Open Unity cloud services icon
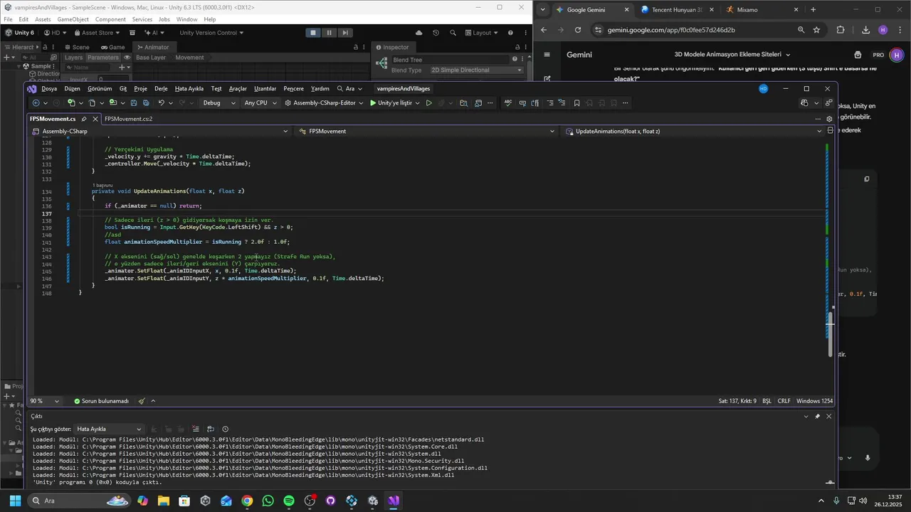The image size is (911, 512). click(418, 33)
